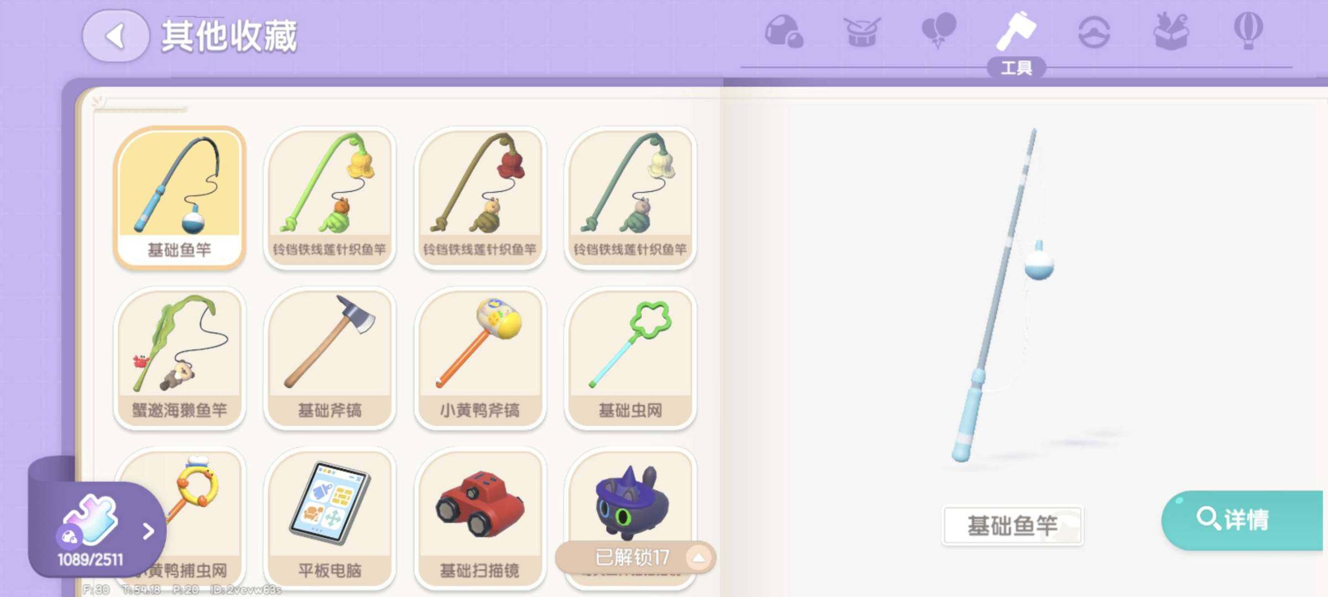
Task: Select the 小黄鸭斧镐 hammer card
Action: (480, 358)
